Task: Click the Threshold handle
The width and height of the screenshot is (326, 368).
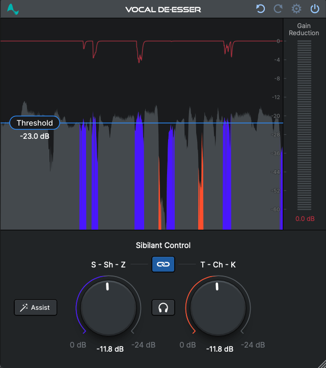Action: [x=35, y=122]
